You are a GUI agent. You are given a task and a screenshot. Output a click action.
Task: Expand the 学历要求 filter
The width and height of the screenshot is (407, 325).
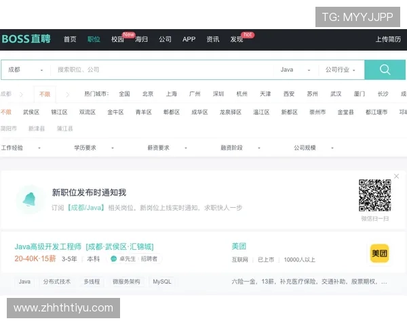[94, 148]
